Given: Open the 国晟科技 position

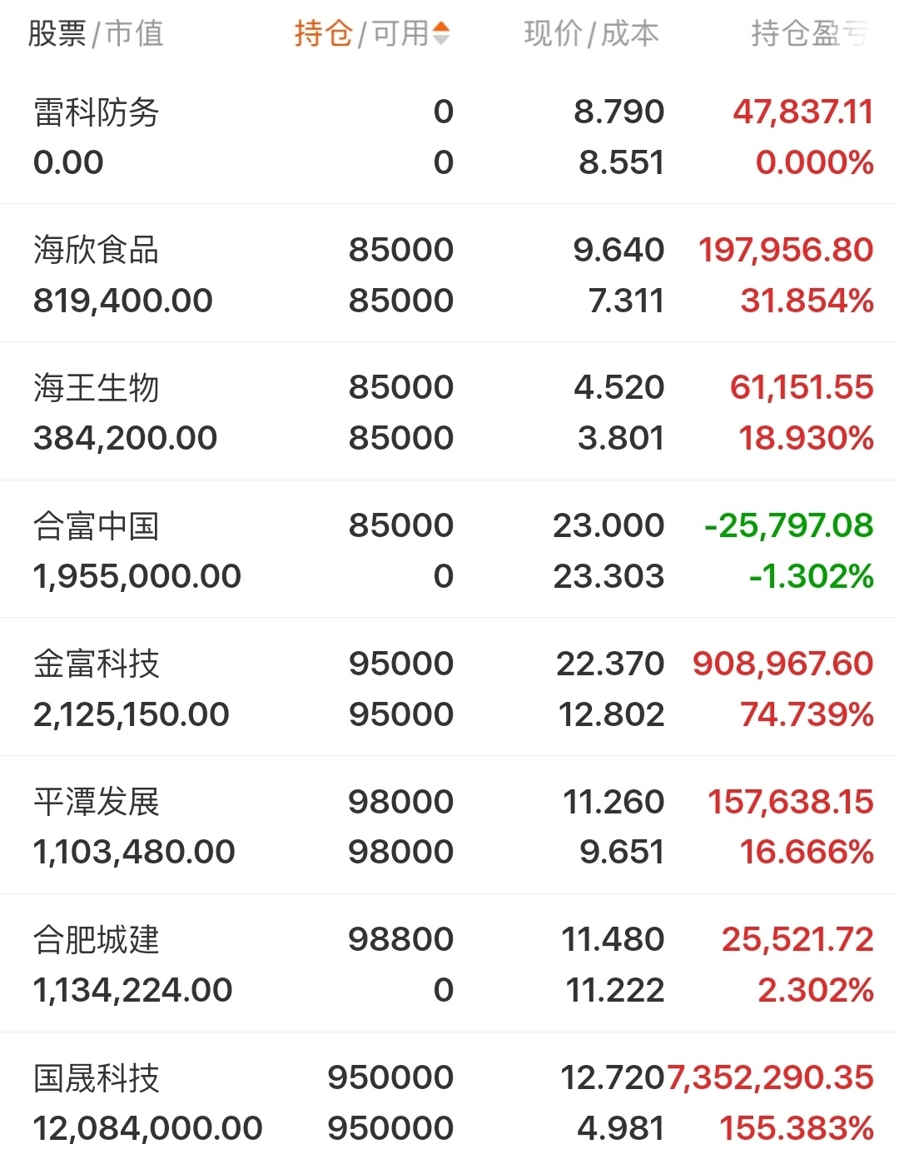Looking at the screenshot, I should [x=96, y=1078].
